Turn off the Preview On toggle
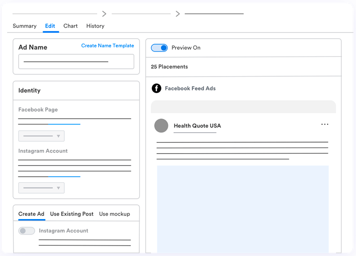Screen dimensions: 356x256 pyautogui.click(x=159, y=48)
